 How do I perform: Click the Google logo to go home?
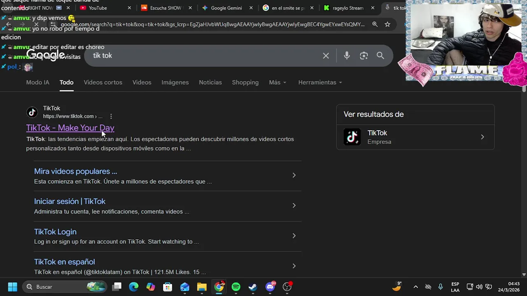(46, 55)
